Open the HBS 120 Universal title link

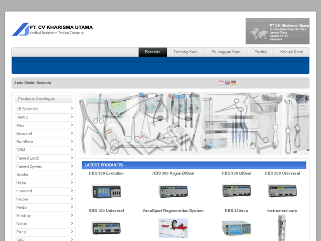(106, 210)
